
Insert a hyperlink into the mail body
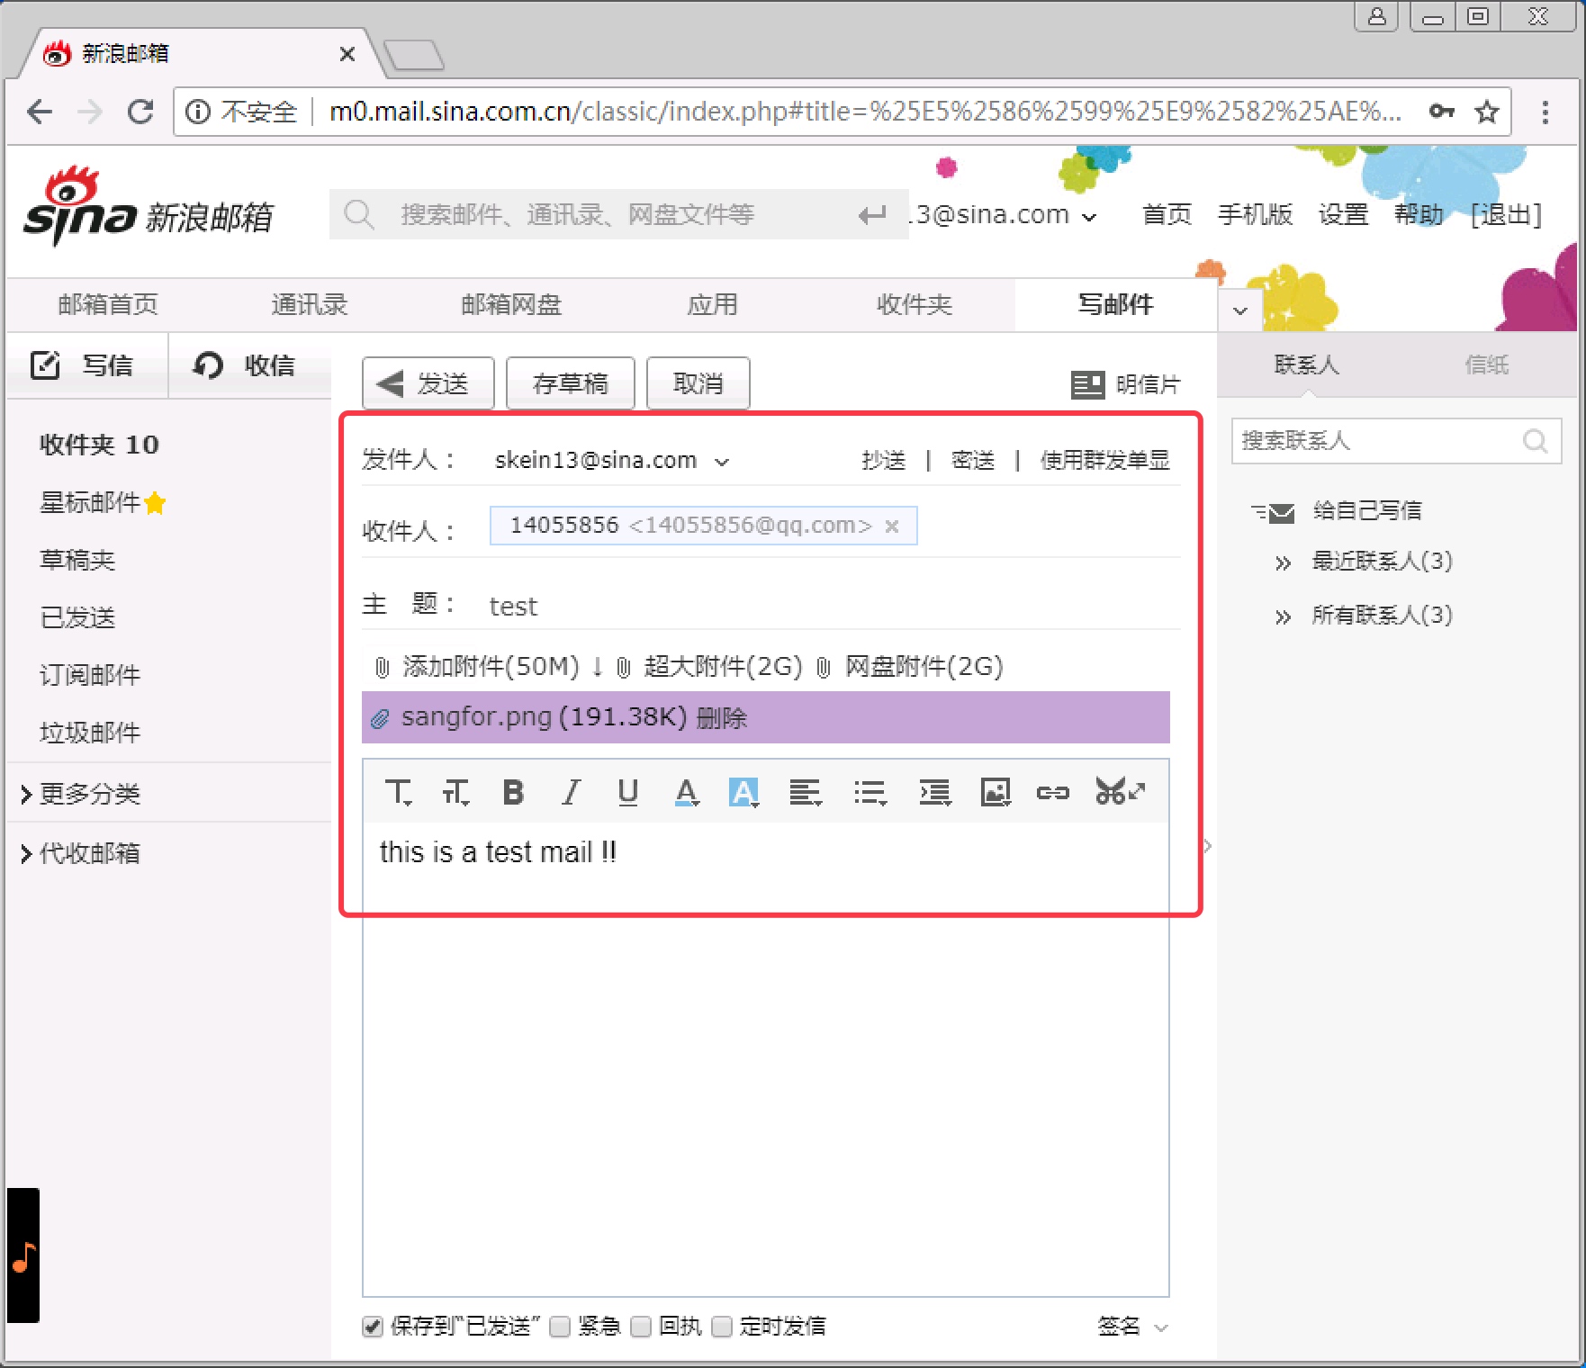pyautogui.click(x=1052, y=792)
